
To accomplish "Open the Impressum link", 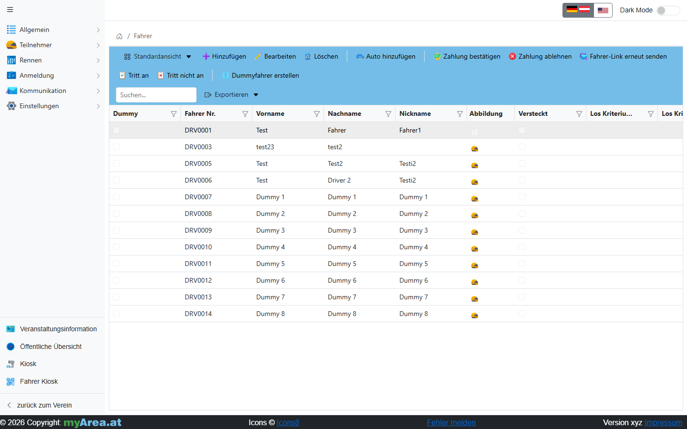I will [x=663, y=422].
